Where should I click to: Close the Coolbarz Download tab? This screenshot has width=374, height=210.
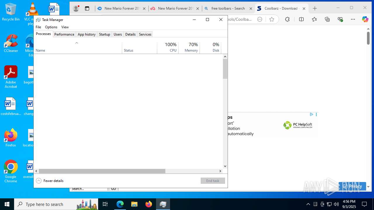[304, 9]
